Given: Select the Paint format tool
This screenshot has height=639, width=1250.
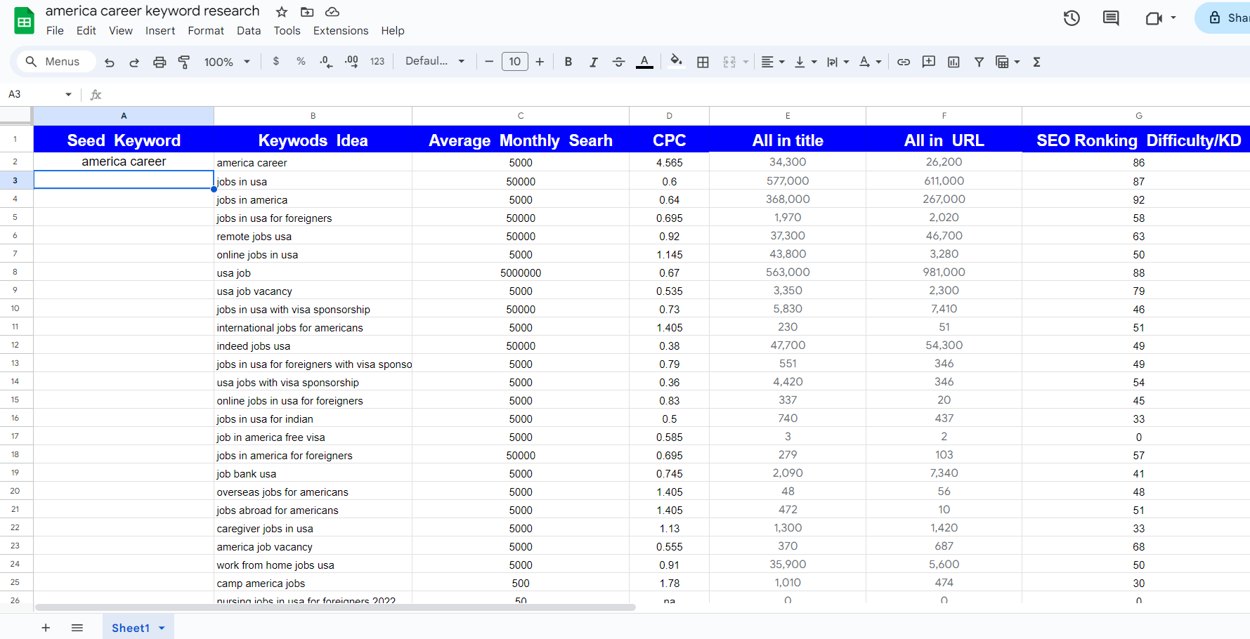Looking at the screenshot, I should click(x=183, y=62).
